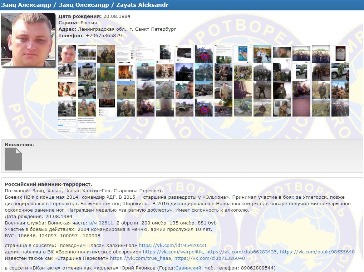Screen dimensions: 364x272
Task: Open the vk.com/true_haaa link
Action: 141,258
